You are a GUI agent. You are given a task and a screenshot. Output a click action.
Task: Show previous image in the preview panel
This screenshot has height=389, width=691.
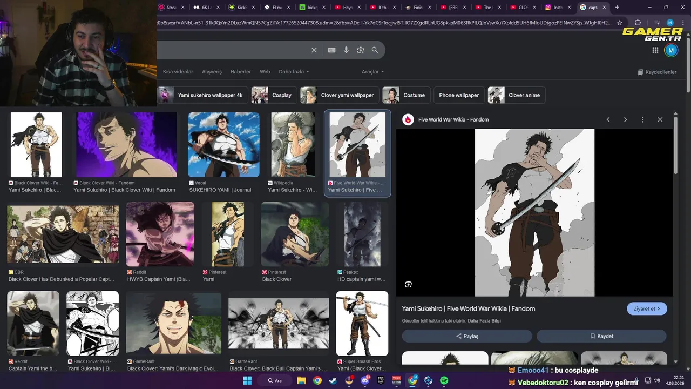[608, 119]
